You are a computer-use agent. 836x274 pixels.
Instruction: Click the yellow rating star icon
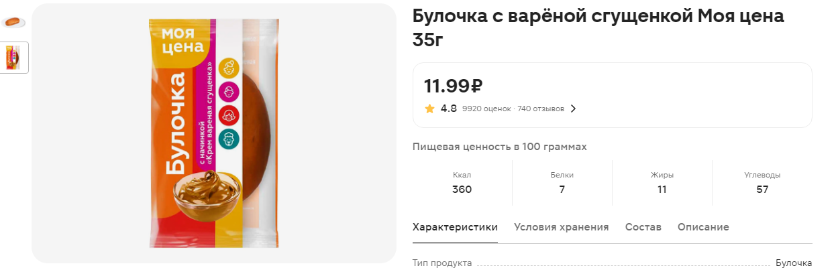pyautogui.click(x=429, y=109)
